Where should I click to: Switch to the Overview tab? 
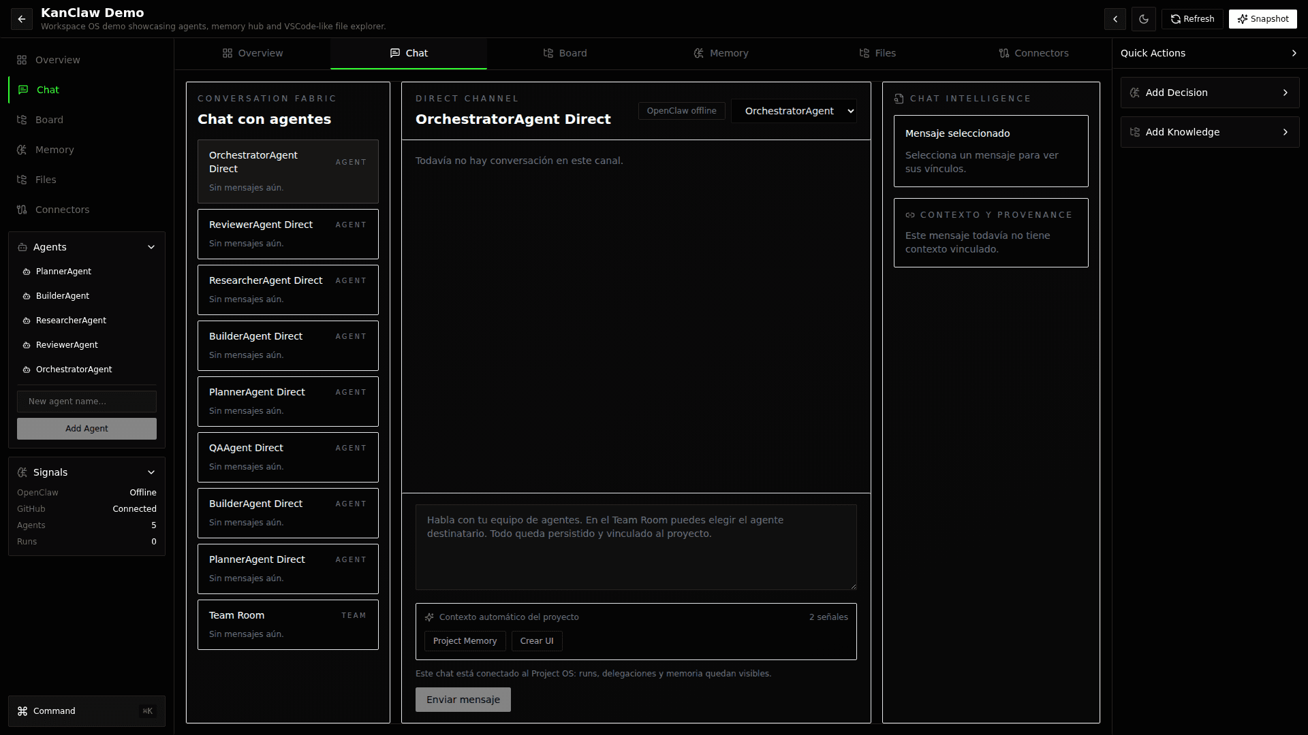click(253, 53)
